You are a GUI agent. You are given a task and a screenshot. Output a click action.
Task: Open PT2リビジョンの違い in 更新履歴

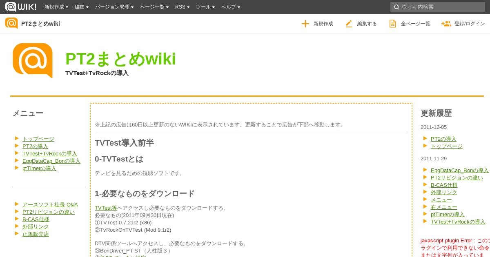(x=457, y=177)
